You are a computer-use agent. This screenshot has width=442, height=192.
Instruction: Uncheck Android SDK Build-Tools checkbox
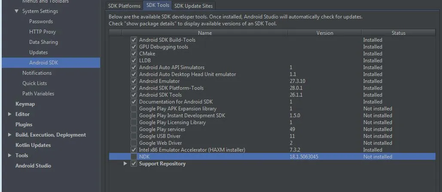click(x=134, y=40)
